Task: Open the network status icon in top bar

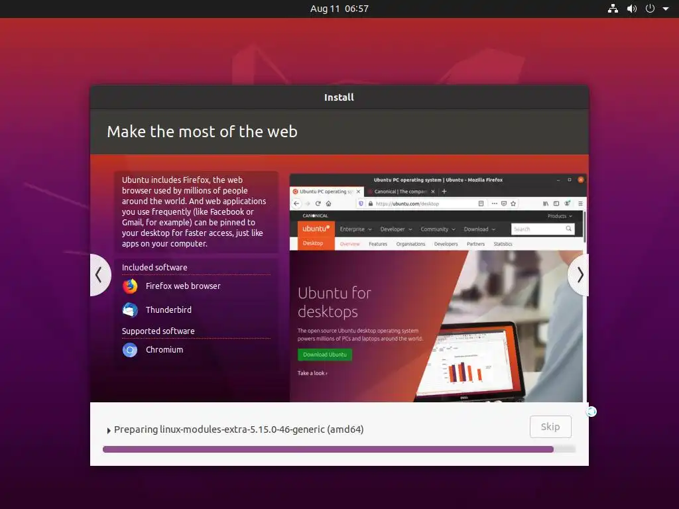Action: [613, 9]
